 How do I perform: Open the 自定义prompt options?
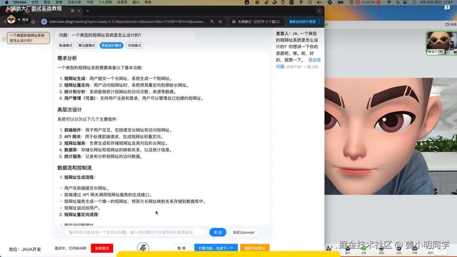coord(243,232)
